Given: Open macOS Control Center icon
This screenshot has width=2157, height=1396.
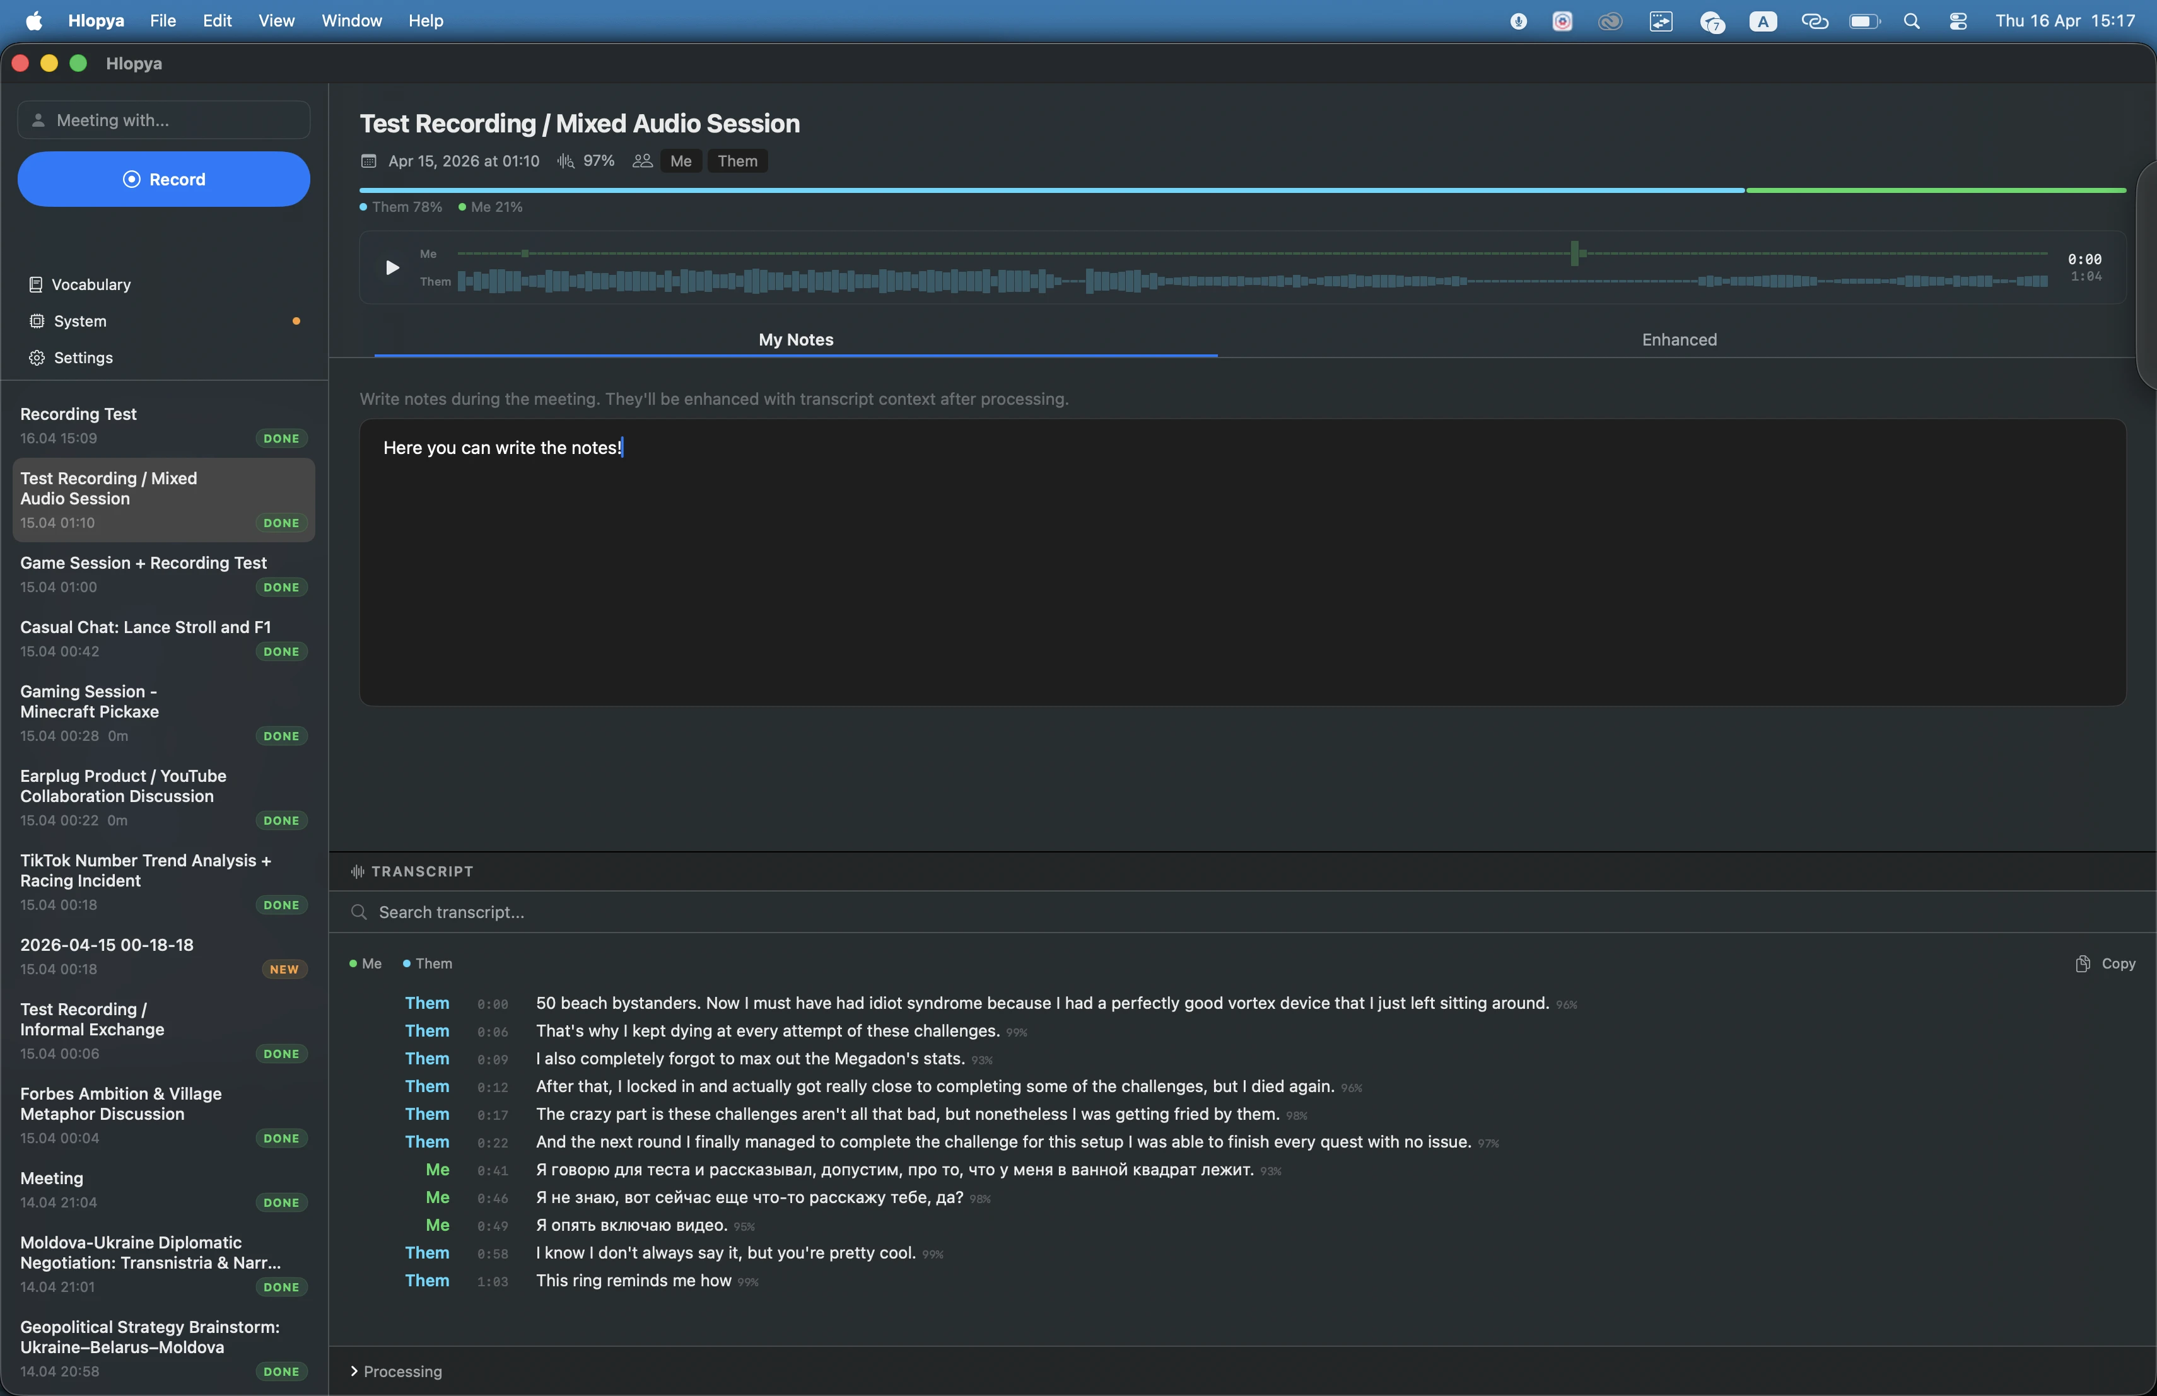Looking at the screenshot, I should point(1958,21).
